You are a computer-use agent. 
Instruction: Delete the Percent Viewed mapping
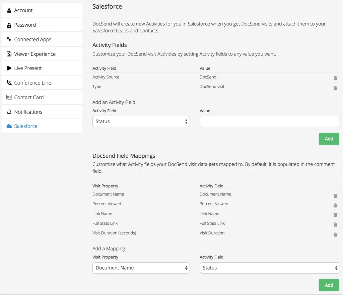coord(335,205)
